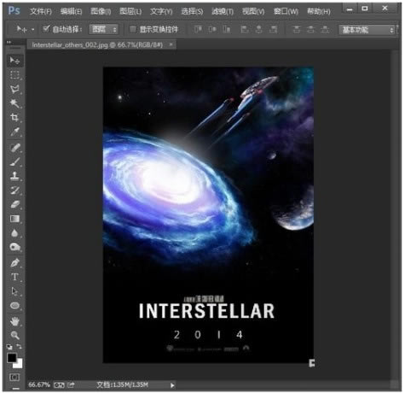This screenshot has width=405, height=393.
Task: Click align top edges icon
Action: 198,29
